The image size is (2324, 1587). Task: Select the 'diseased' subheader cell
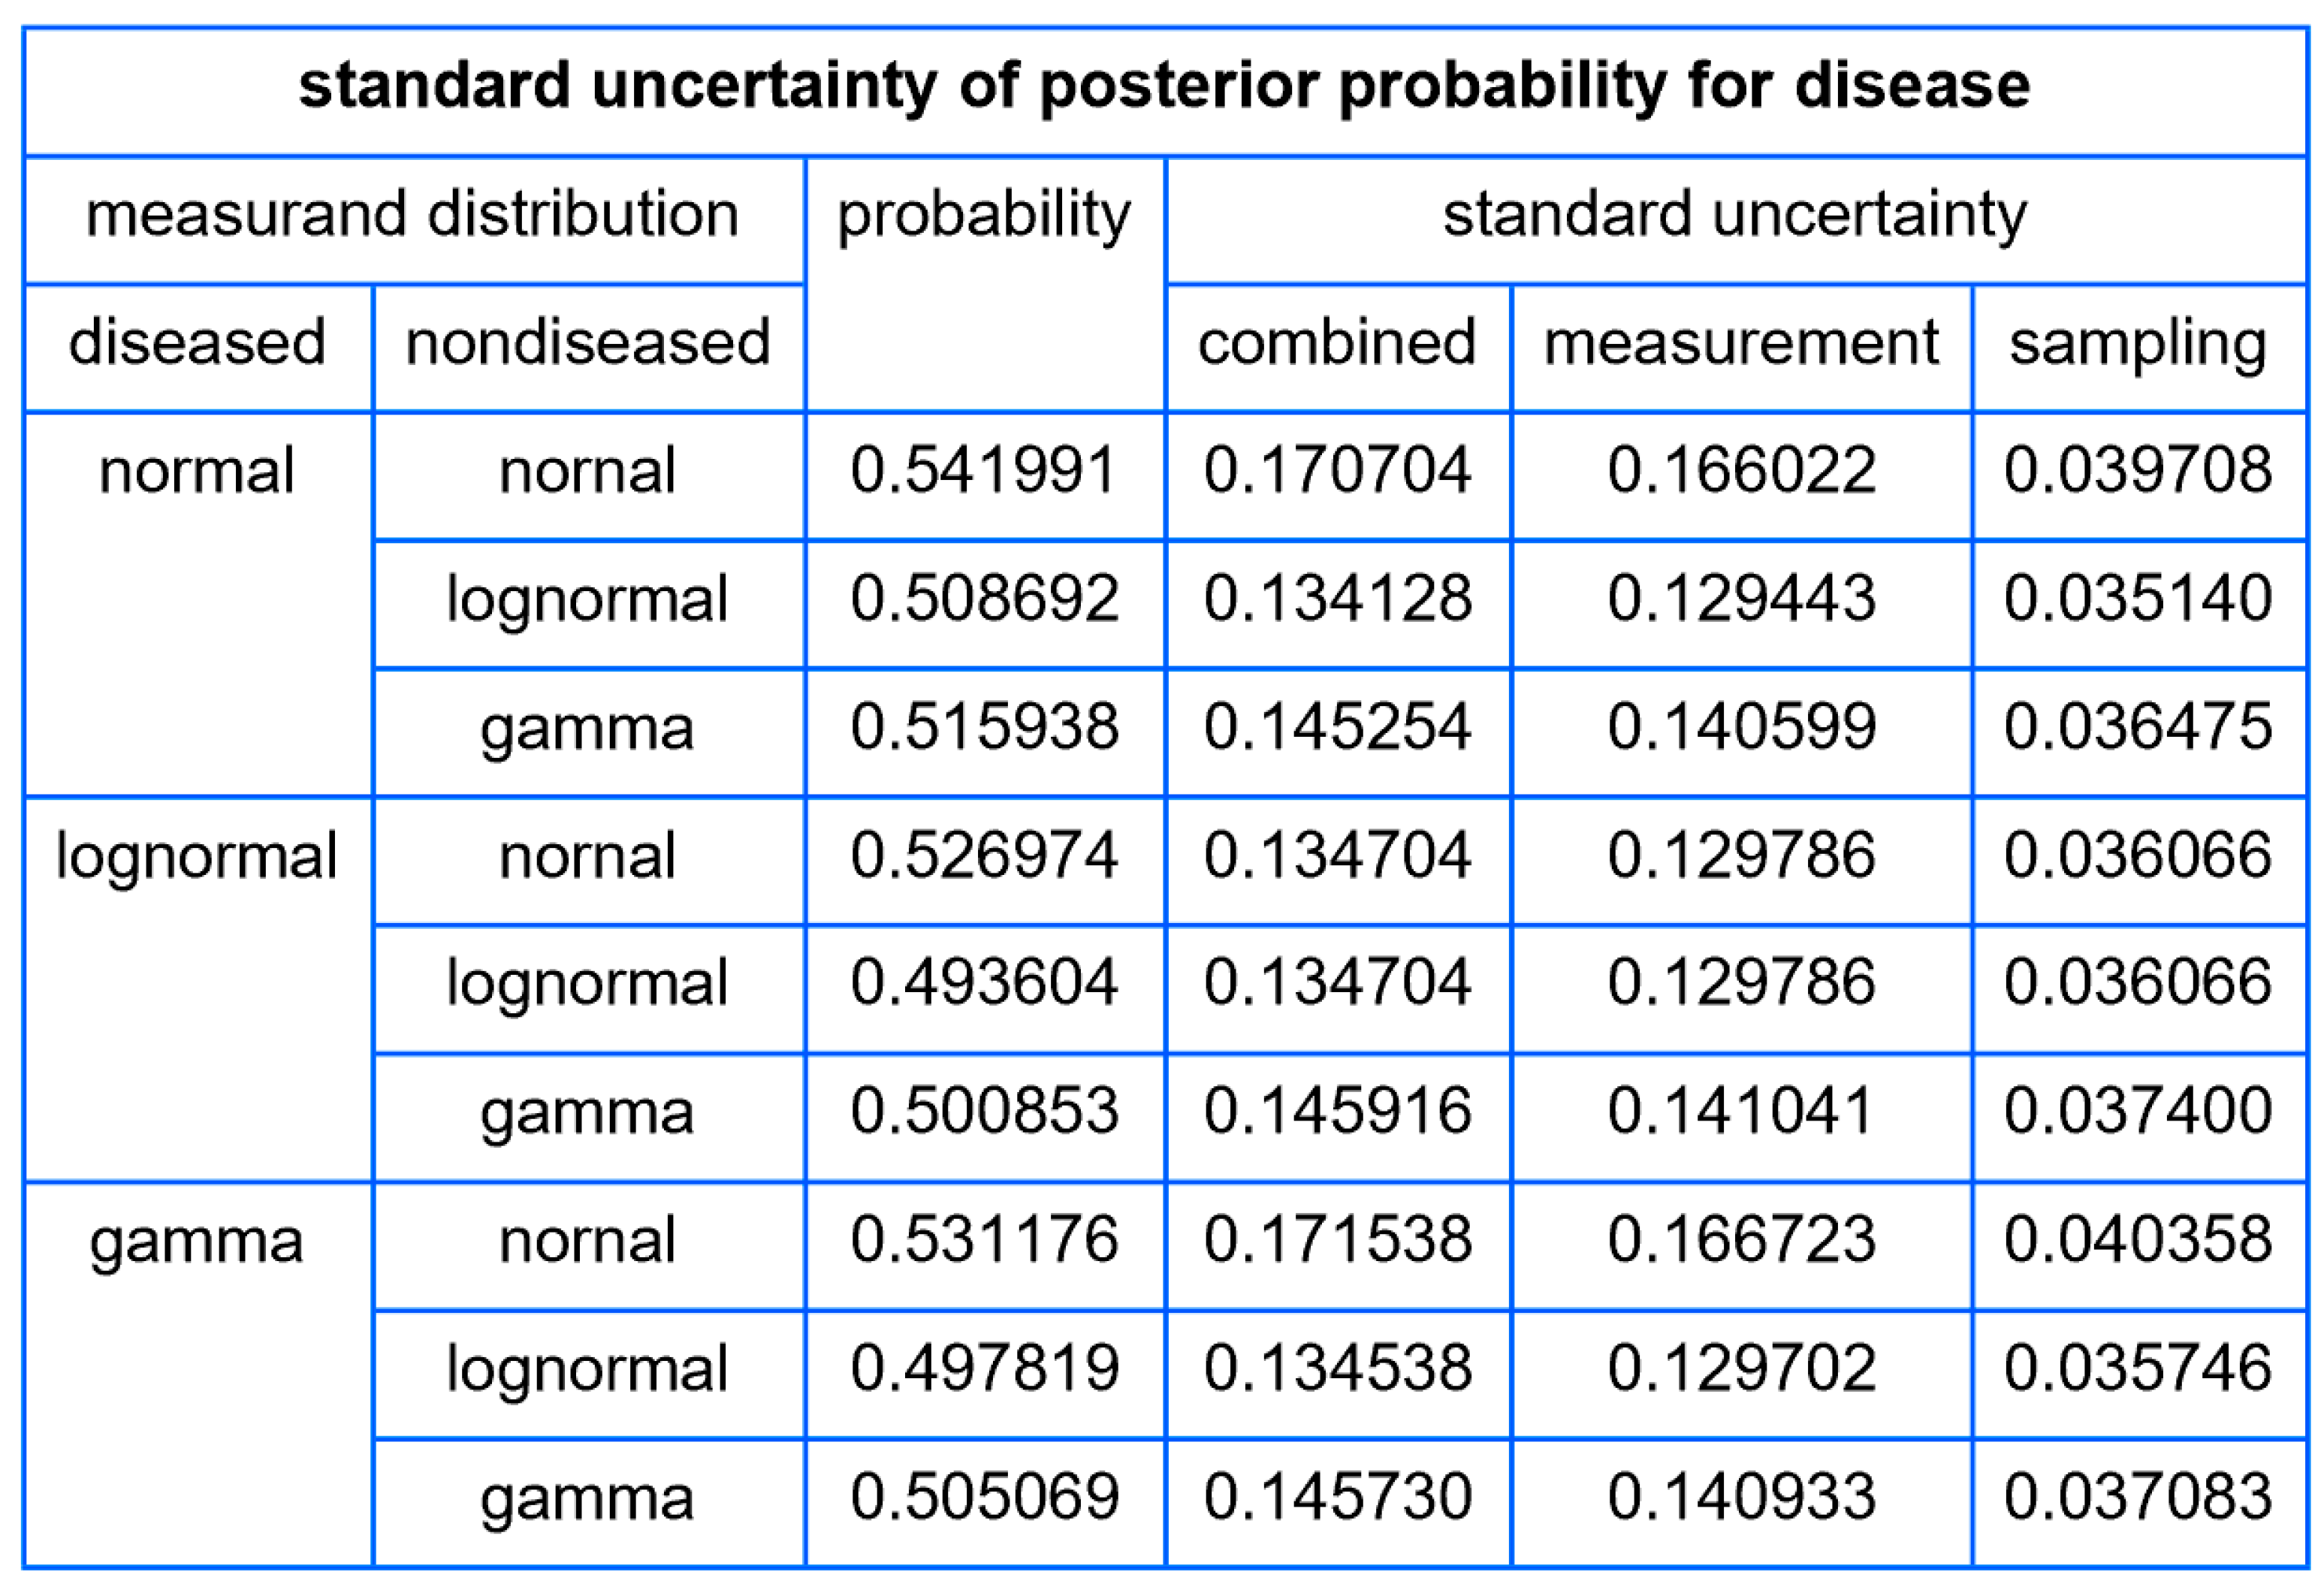197,343
